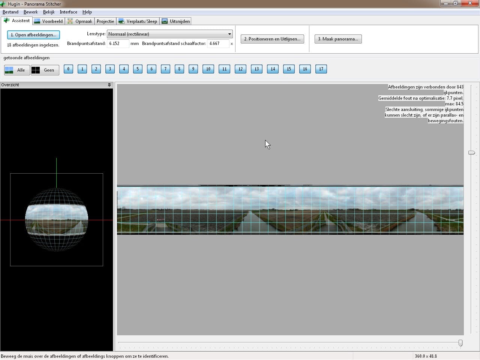Toggle visibility of image 9
Image resolution: width=480 pixels, height=360 pixels.
[x=193, y=69]
